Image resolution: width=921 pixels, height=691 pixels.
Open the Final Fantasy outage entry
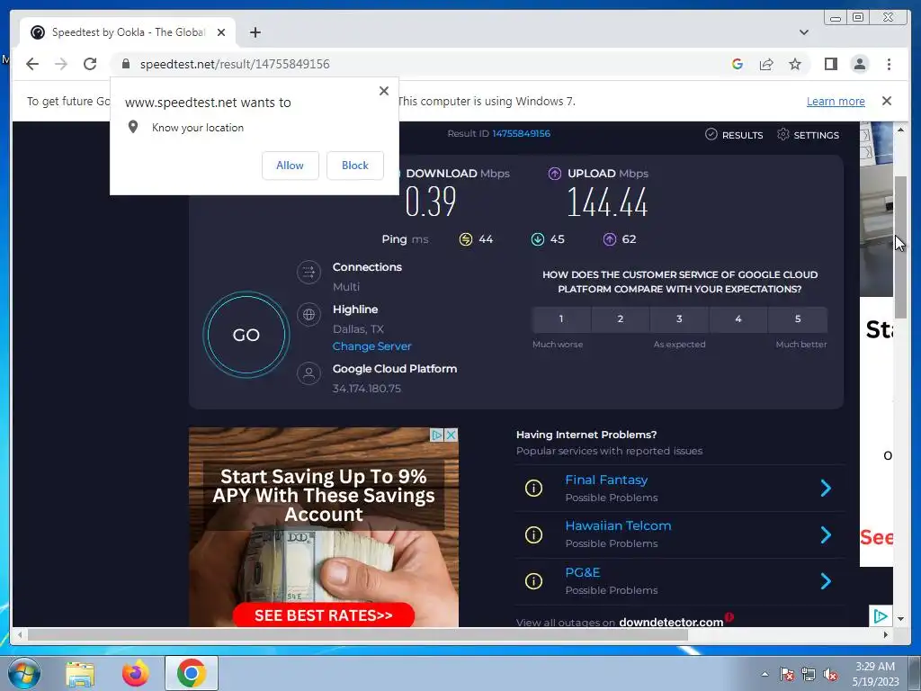click(x=606, y=480)
